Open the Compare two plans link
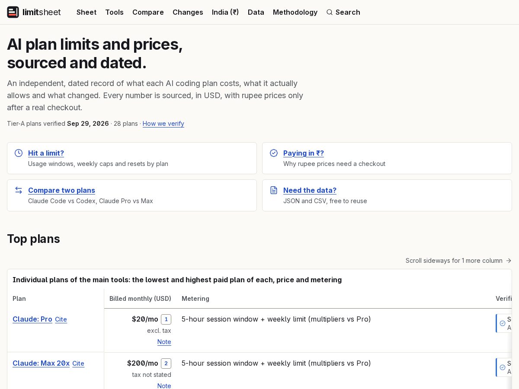 61,190
